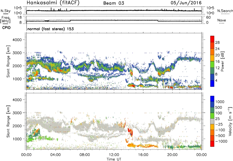Screen dimensions: 233x161
Task: Click the bright blue bottom power colorbar segment
Action: (x=212, y=84)
